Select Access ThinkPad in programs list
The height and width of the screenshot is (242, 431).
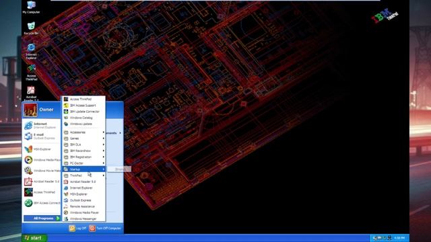84,99
